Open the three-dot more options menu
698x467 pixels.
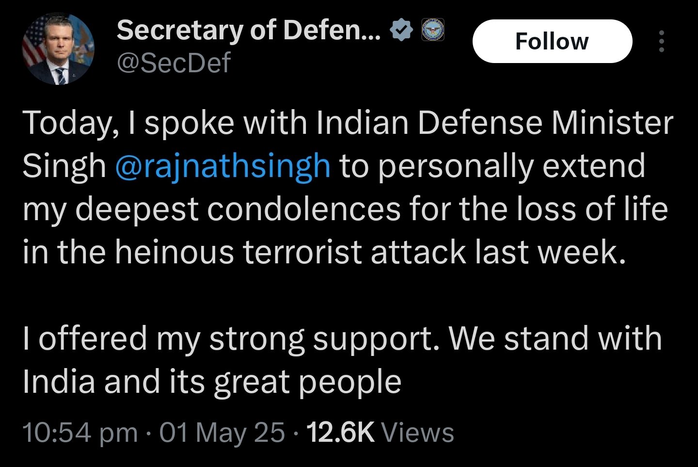pyautogui.click(x=662, y=41)
